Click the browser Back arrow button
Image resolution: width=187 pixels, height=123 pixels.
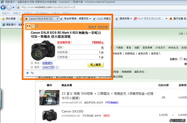(x=3, y=7)
